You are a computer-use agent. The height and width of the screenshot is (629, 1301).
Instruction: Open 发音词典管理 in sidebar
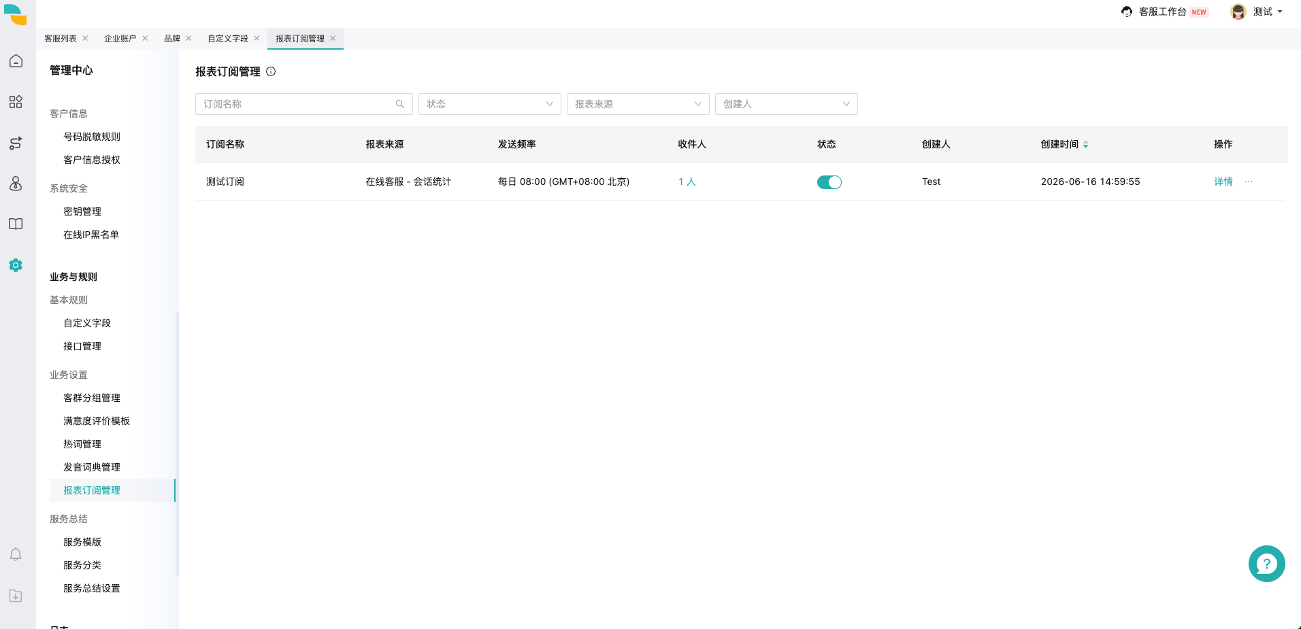[92, 467]
